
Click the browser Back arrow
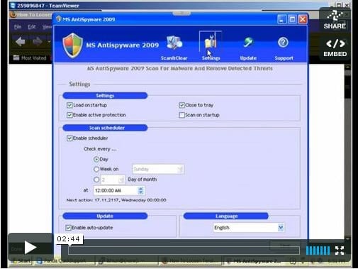[x=21, y=42]
